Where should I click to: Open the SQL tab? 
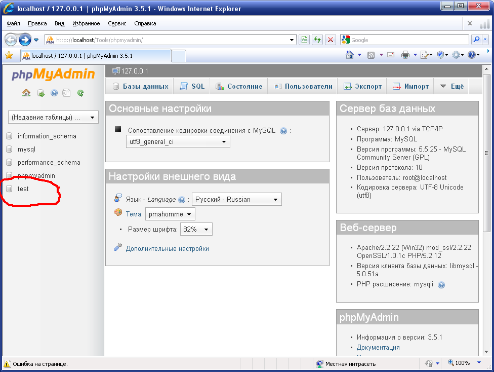coord(192,87)
